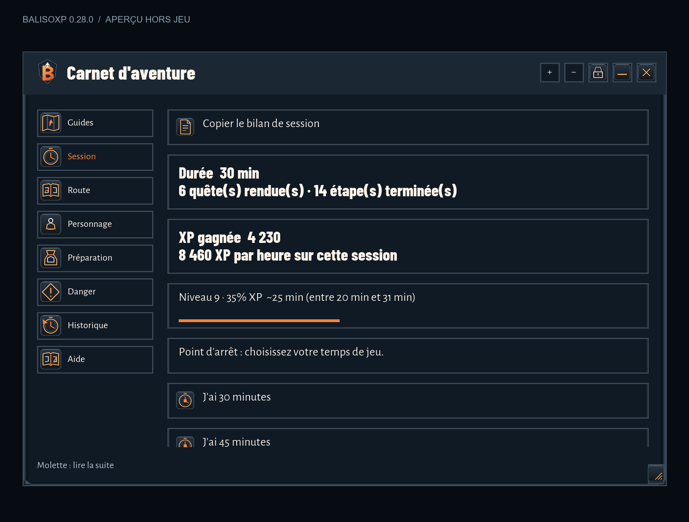The width and height of the screenshot is (689, 522).
Task: Click the timer icon next to J'ai 30 minutes
Action: [185, 401]
